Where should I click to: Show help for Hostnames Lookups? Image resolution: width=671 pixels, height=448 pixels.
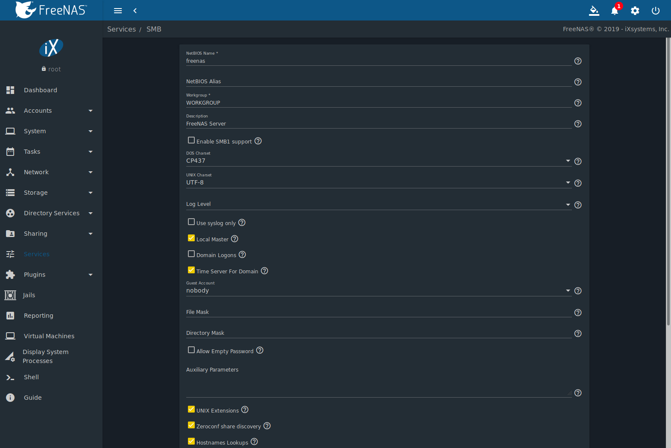(254, 442)
